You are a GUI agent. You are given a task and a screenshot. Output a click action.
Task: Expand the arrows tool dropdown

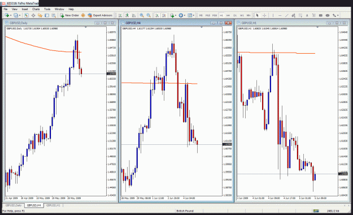point(338,15)
